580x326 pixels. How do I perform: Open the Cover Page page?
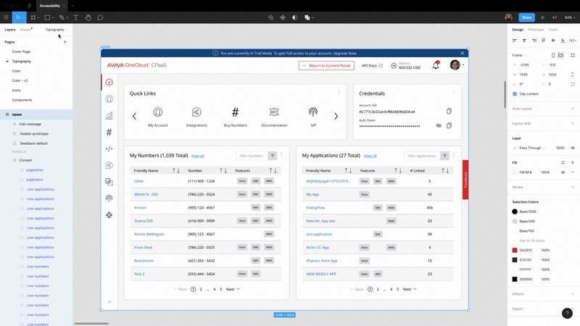[x=21, y=51]
